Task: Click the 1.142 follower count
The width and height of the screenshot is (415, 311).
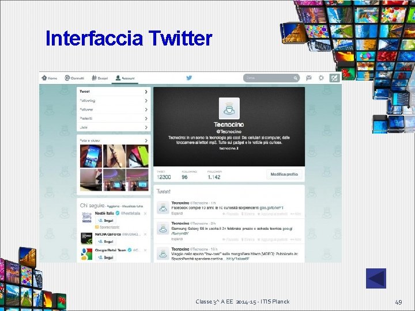Action: [214, 177]
